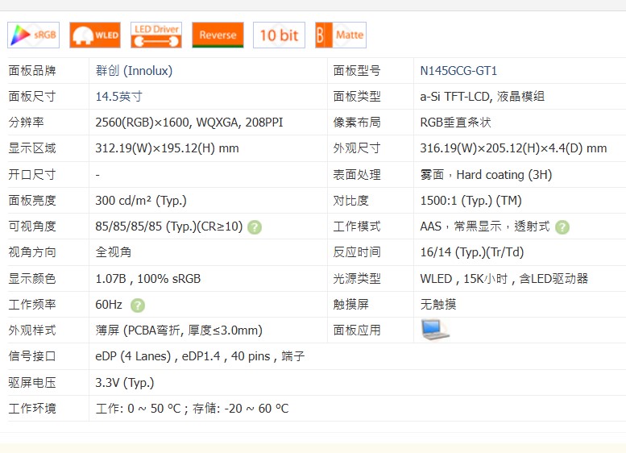Image resolution: width=626 pixels, height=453 pixels.
Task: Click the 300 cd/m² brightness value
Action: coord(140,201)
